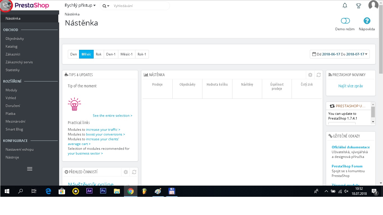Show the Objednávky chart tab in the dashboard panel
This screenshot has width=383, height=215.
click(187, 89)
